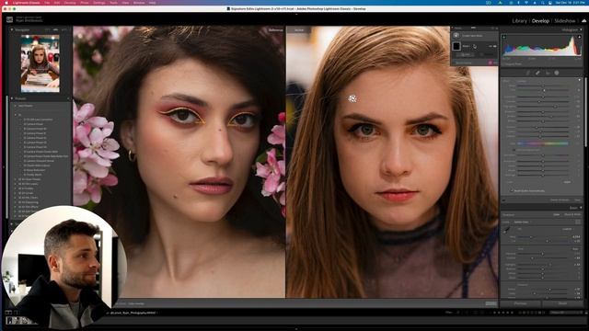Close the floating Masks panel
589x331 pixels.
point(497,29)
